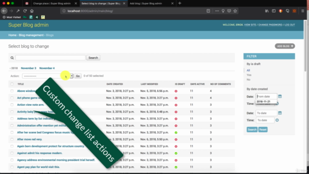Click draft icon of Agency address environmental row
Screen dimensions: 309x174
176,160
